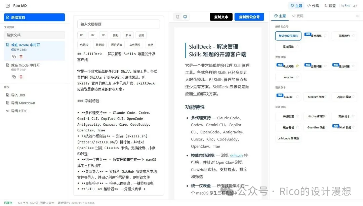Open 设置 in the top navigation

point(330,6)
